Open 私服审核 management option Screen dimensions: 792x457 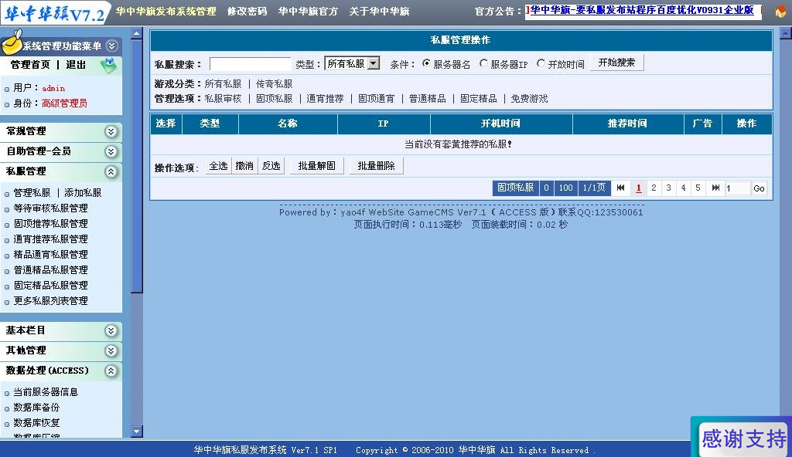(x=223, y=98)
